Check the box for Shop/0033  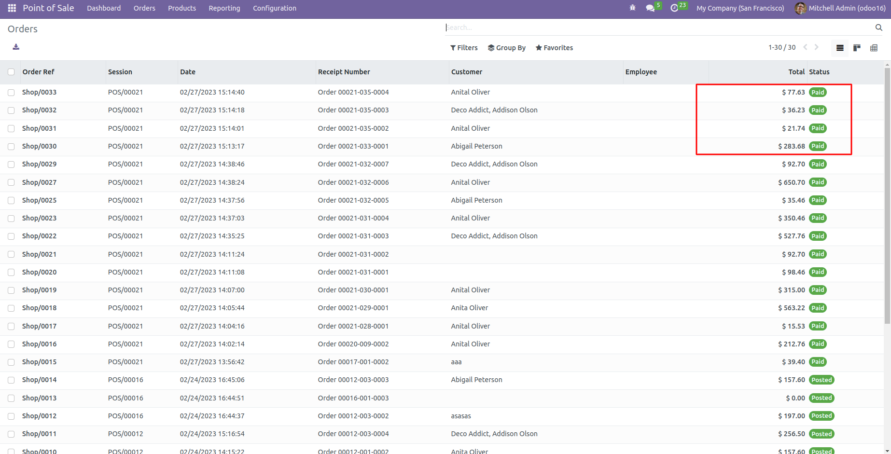tap(11, 92)
